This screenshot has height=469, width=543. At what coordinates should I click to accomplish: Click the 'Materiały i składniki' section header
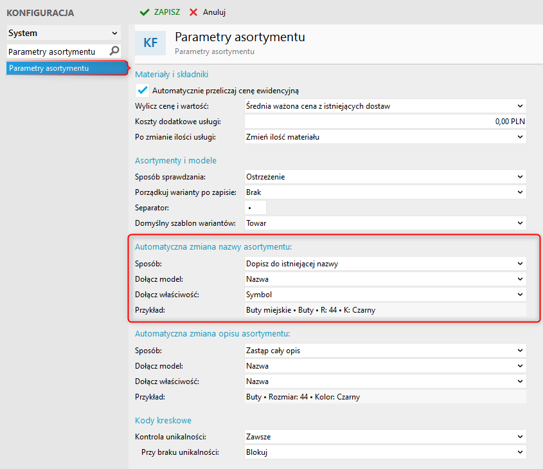coord(172,75)
